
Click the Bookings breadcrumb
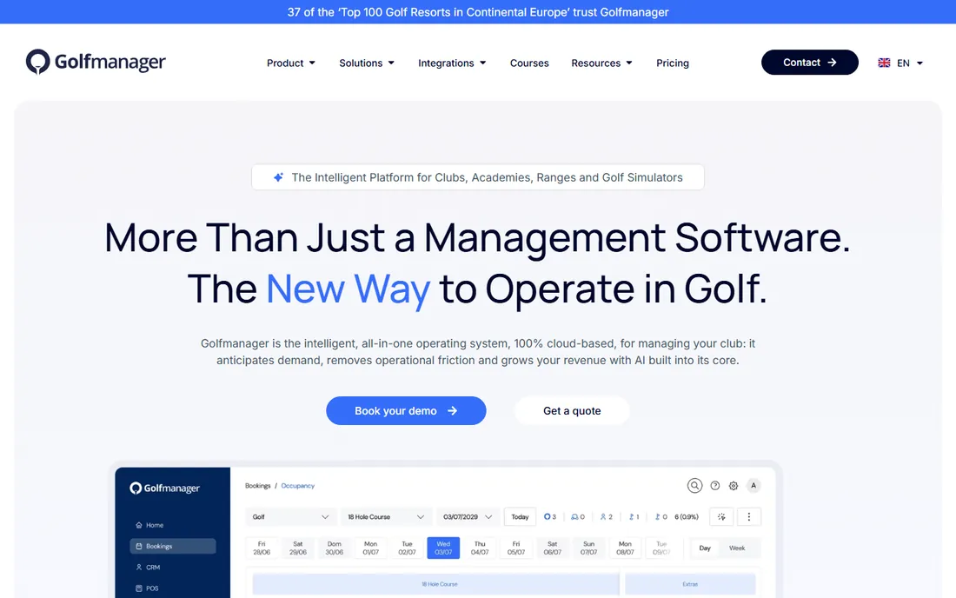[x=257, y=486]
